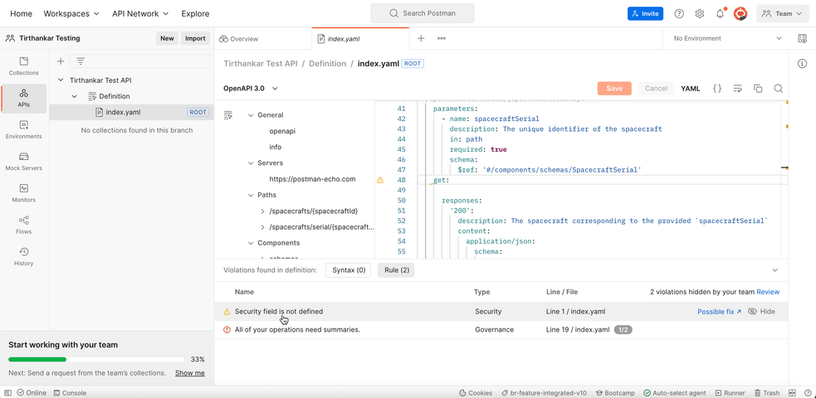Click the curly braces format icon
This screenshot has height=398, width=816.
[717, 89]
